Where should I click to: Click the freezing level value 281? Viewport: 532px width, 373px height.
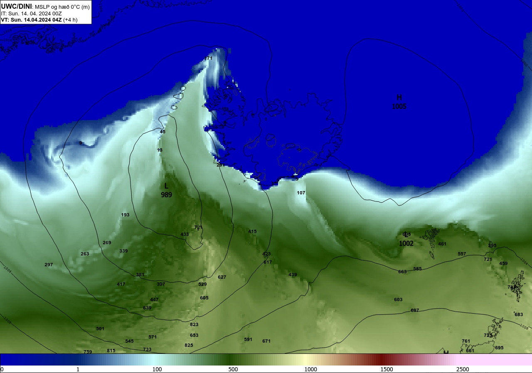coord(221,165)
